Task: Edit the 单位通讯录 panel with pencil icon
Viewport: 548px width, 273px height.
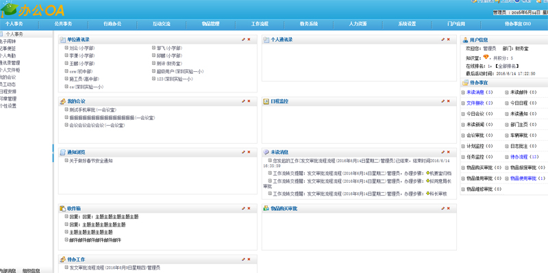Action: pyautogui.click(x=243, y=40)
